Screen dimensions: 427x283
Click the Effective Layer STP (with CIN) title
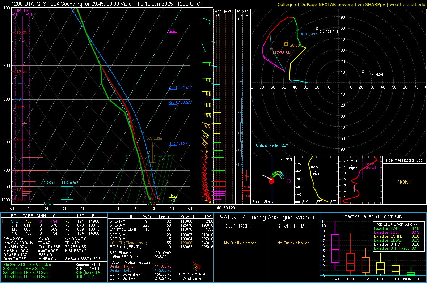coord(373,216)
